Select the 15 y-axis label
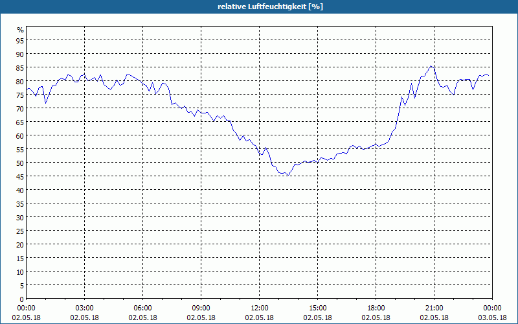Image resolution: width=518 pixels, height=324 pixels. click(x=20, y=258)
